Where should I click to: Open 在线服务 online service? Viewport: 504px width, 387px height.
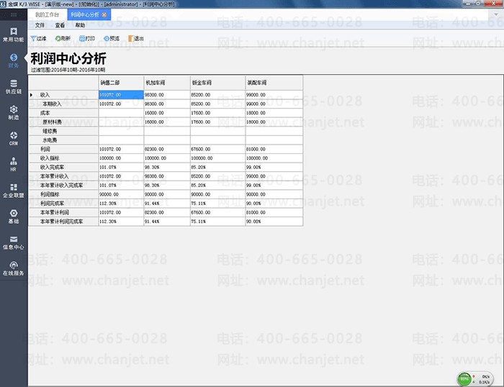coord(14,268)
